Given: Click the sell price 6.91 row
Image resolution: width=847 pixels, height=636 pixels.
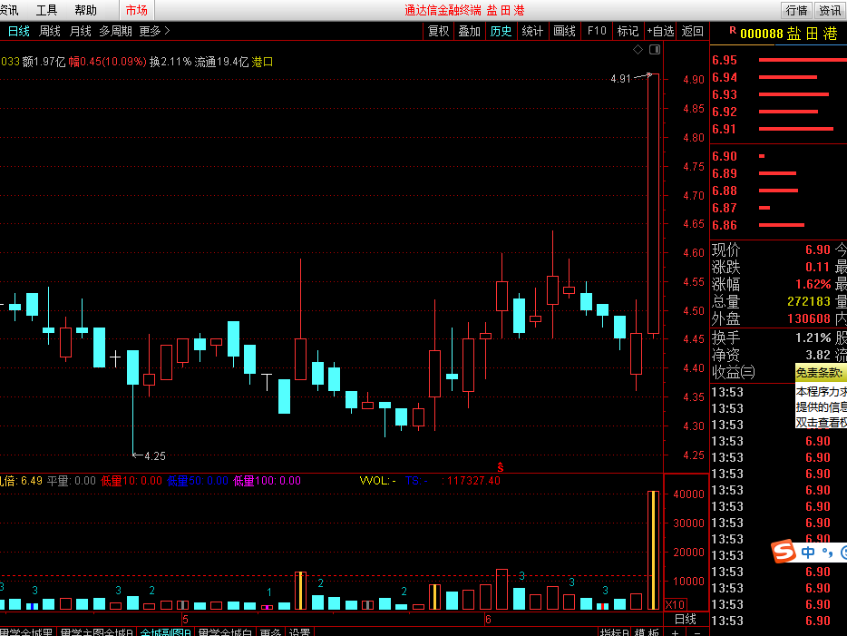Looking at the screenshot, I should pyautogui.click(x=778, y=129).
